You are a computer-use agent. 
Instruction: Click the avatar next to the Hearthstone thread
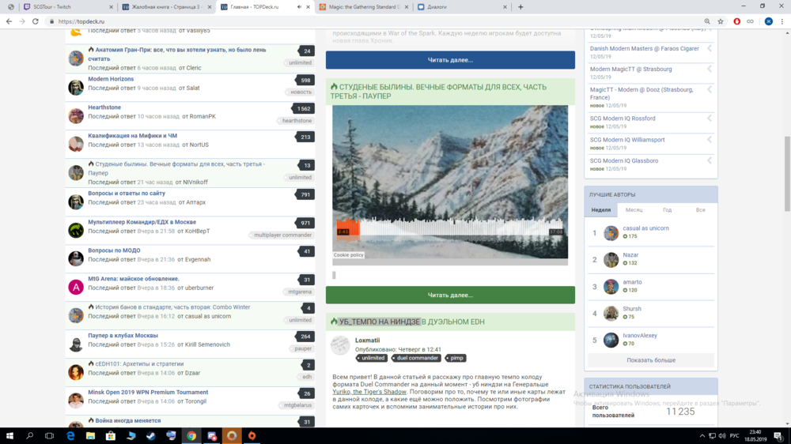tap(76, 115)
